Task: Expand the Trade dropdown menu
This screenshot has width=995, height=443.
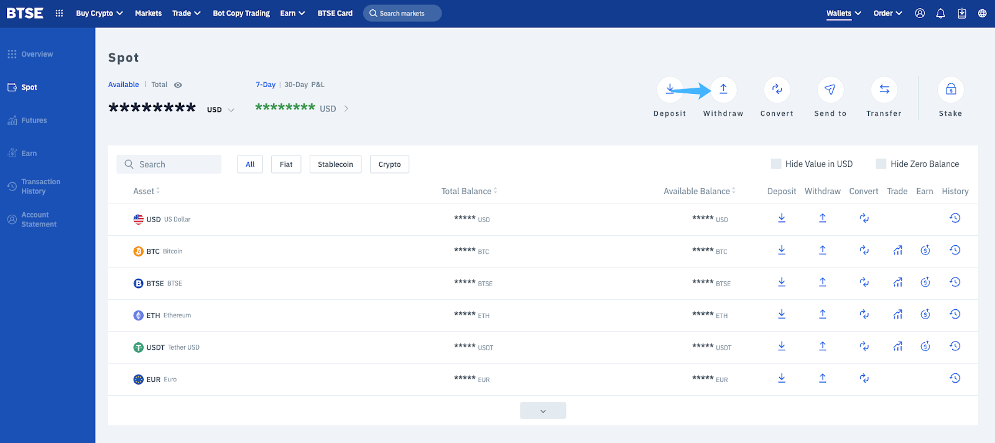Action: pyautogui.click(x=186, y=13)
